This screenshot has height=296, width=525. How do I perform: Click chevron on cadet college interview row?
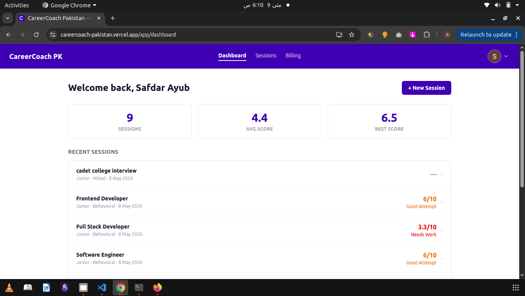click(x=442, y=175)
